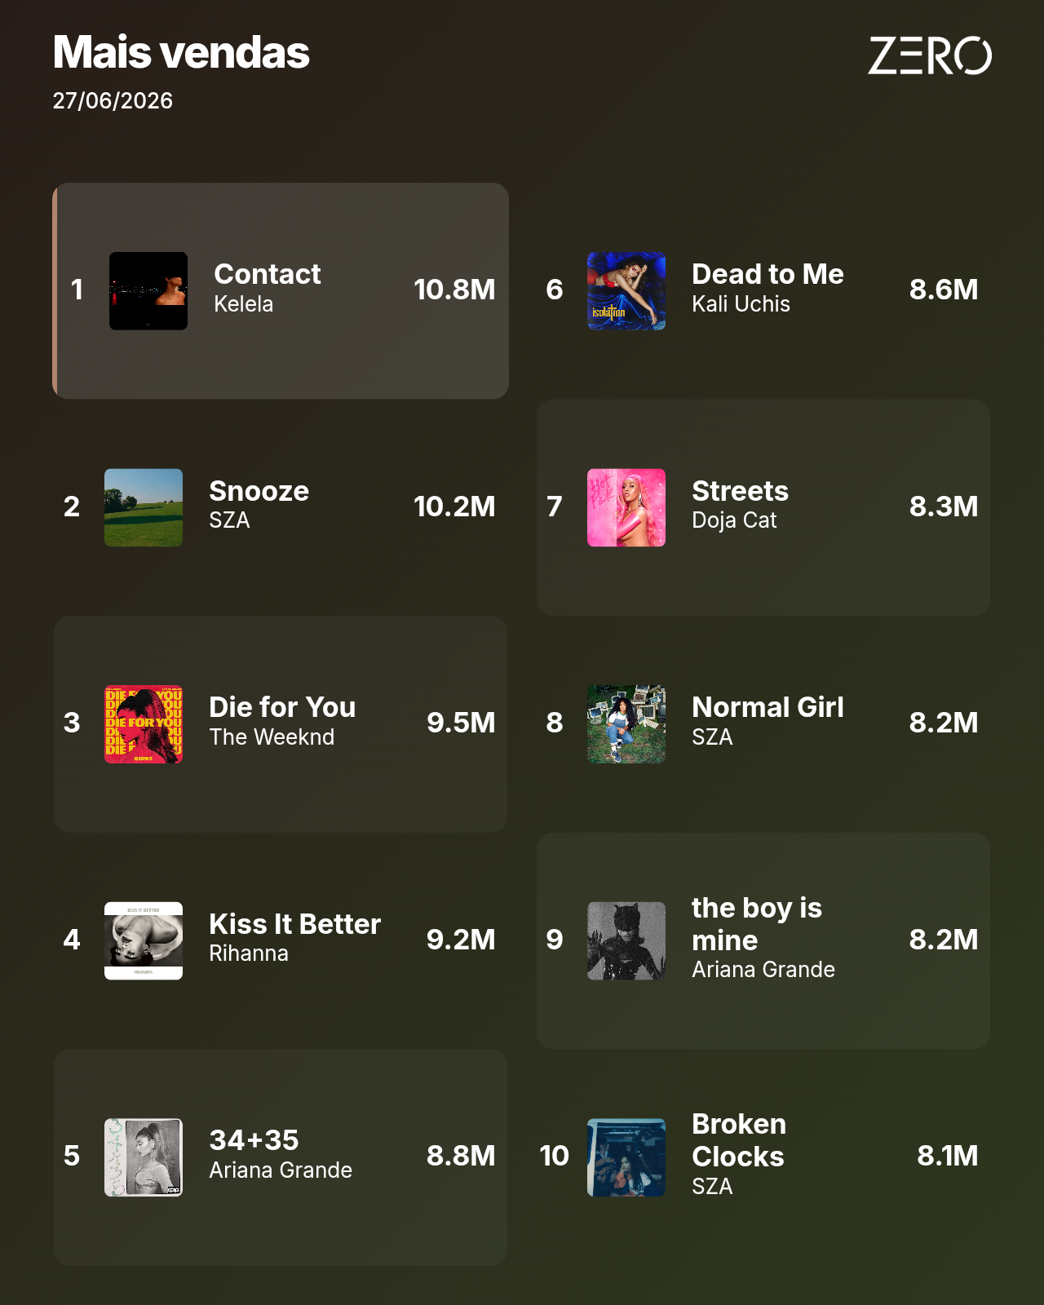
Task: Click the 10.8M sales figure
Action: (454, 290)
